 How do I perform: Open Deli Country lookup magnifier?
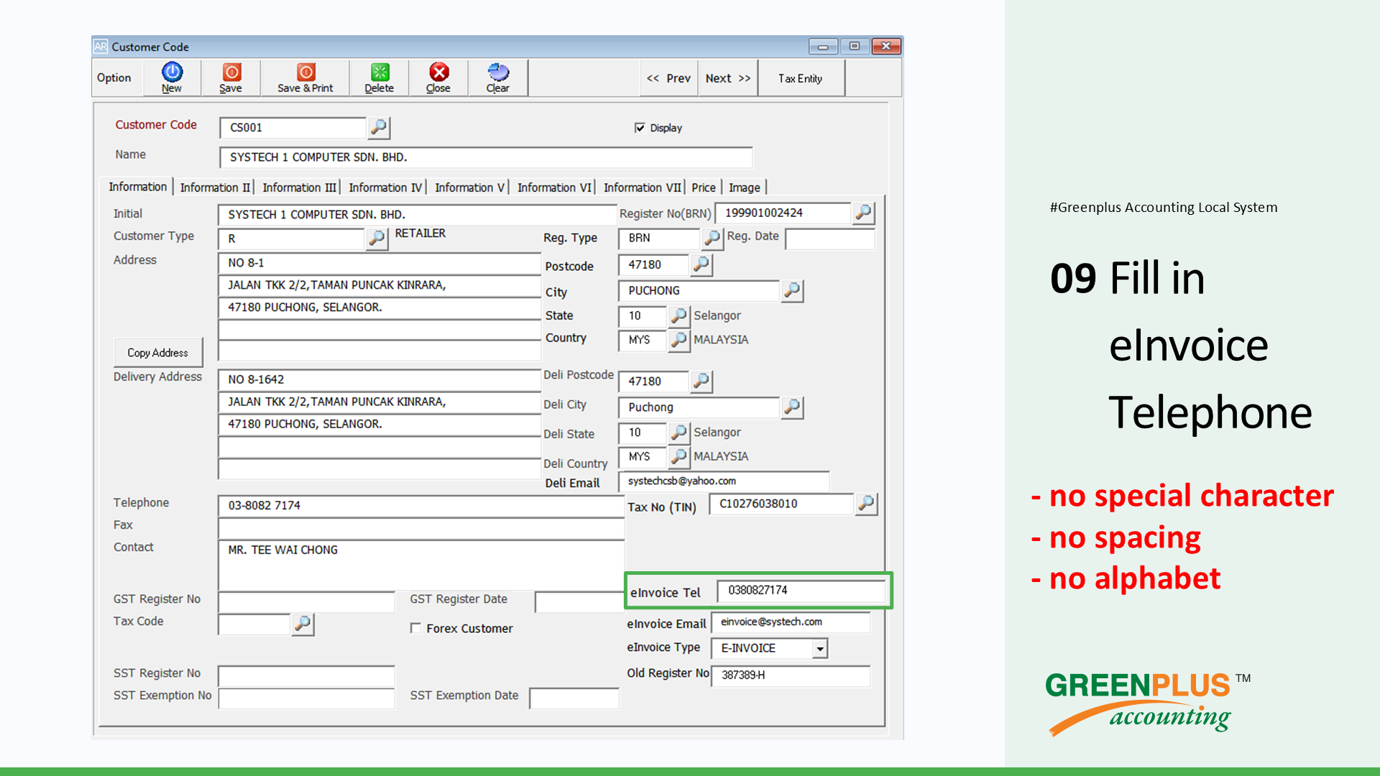[x=678, y=457]
